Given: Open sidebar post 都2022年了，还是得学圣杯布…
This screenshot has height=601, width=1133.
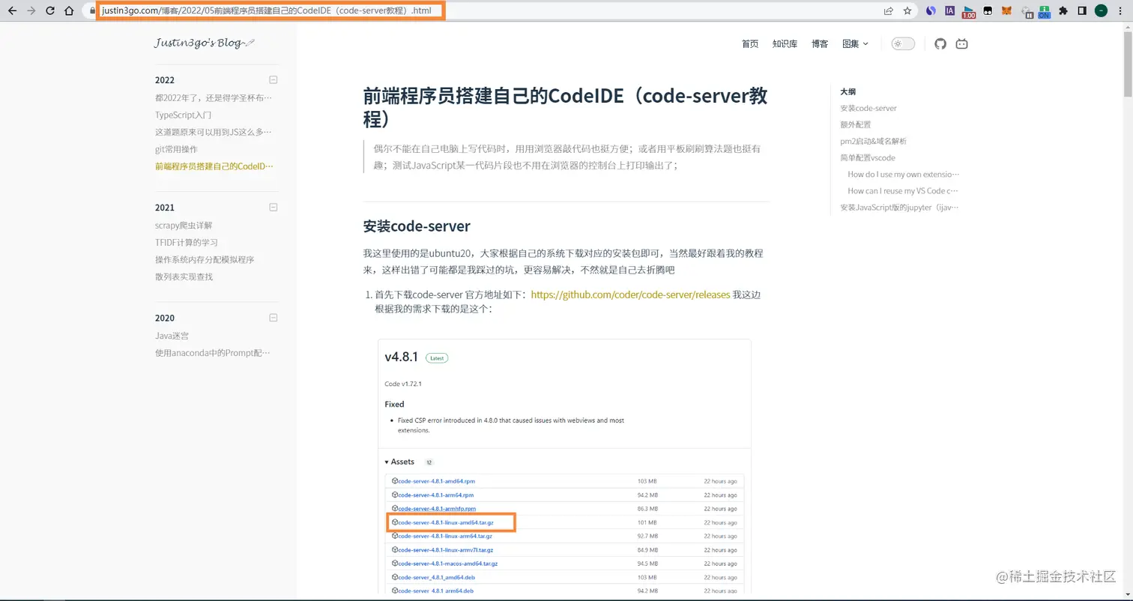Looking at the screenshot, I should 214,97.
